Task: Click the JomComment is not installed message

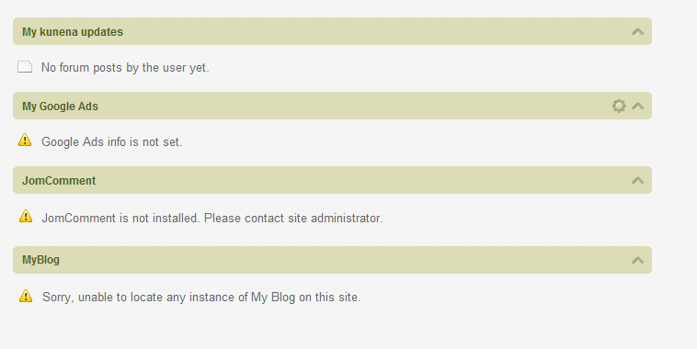Action: (212, 218)
